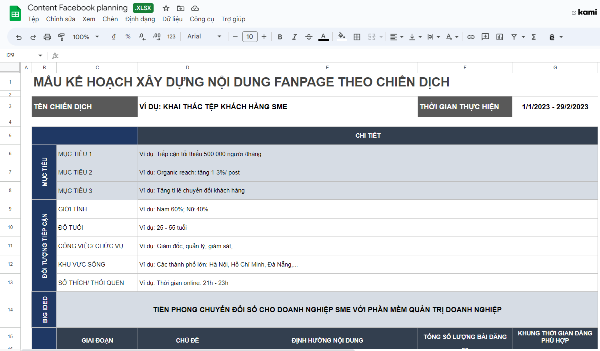
Task: Format as percent
Action: coord(128,37)
